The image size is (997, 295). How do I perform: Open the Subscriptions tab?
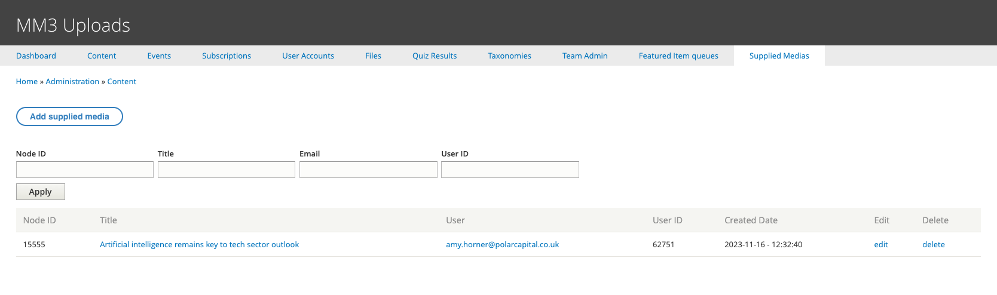227,56
